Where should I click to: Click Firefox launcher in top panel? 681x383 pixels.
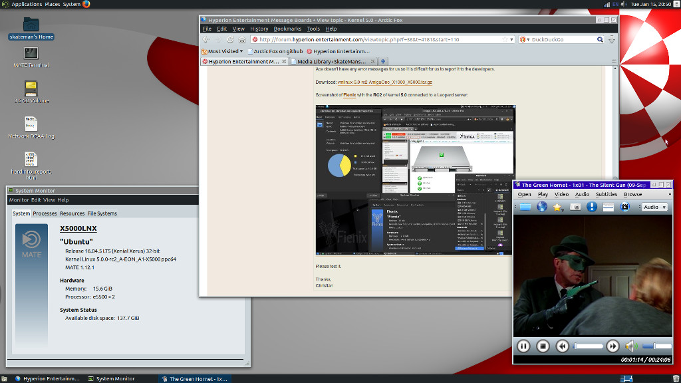pyautogui.click(x=86, y=4)
